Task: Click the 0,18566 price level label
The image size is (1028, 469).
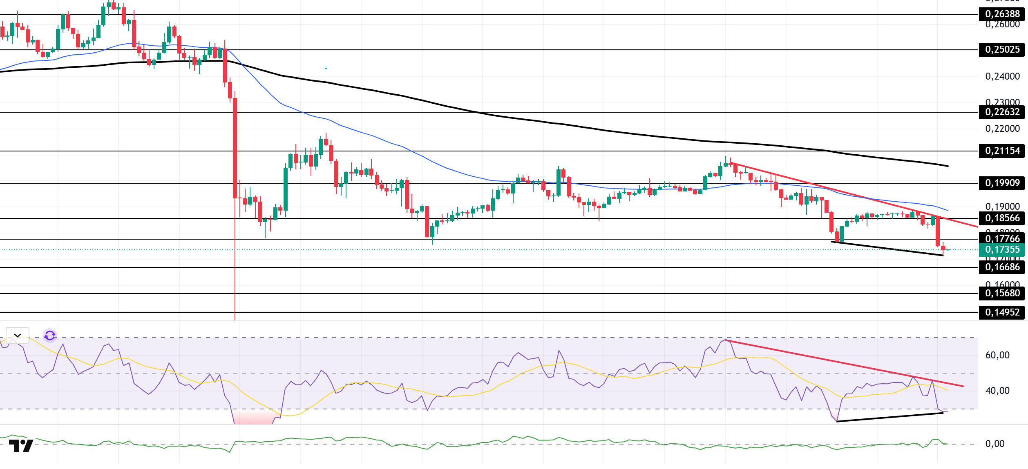Action: click(x=1001, y=218)
